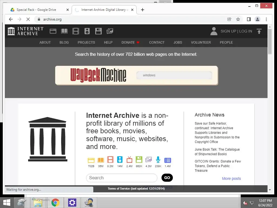Image resolution: width=277 pixels, height=208 pixels.
Task: Click the site lock icon in address bar
Action: point(39,19)
